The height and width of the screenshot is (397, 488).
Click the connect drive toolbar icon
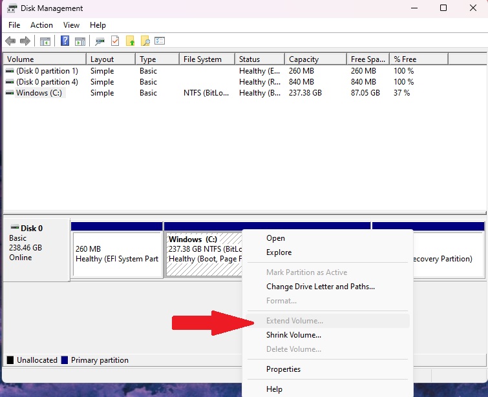tap(100, 41)
